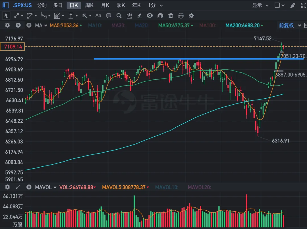
Task: Click the 6994.79 price axis label
Action: click(x=14, y=59)
